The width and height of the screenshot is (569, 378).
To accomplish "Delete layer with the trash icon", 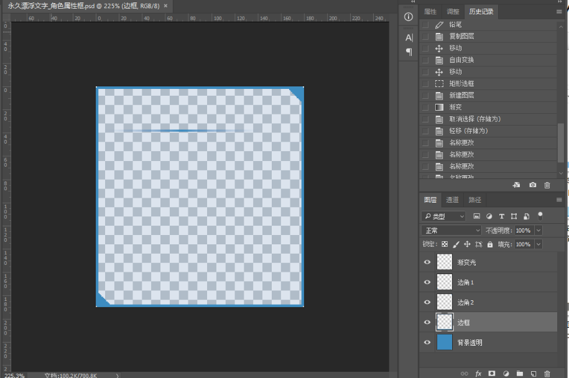I will [547, 373].
